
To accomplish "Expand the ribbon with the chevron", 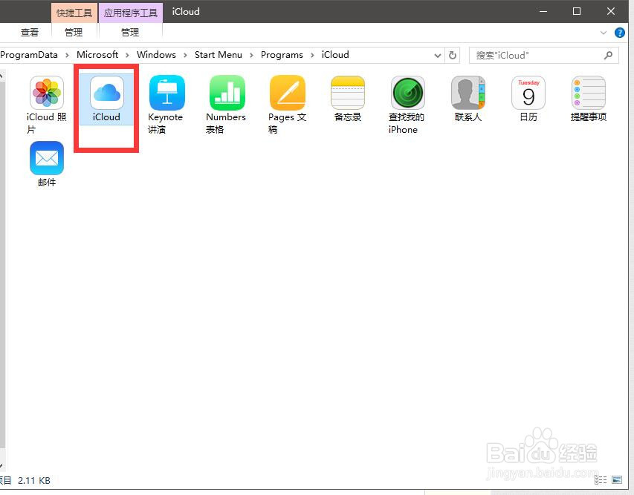I will (x=604, y=33).
